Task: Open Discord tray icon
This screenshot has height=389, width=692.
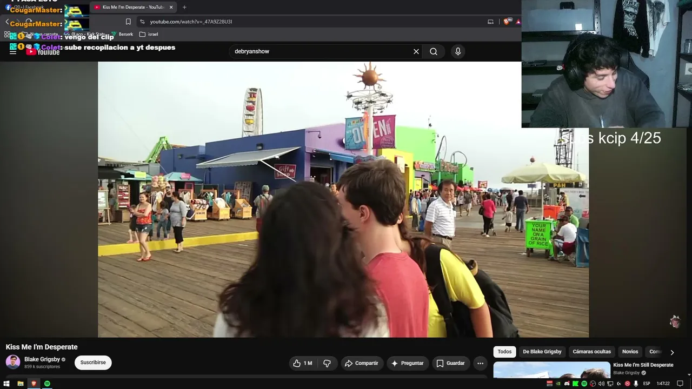Action: [567, 384]
